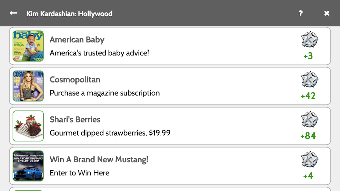Screen dimensions: 340x191
Task: Click the +42 reward for Cosmopolitan
Action: (308, 96)
